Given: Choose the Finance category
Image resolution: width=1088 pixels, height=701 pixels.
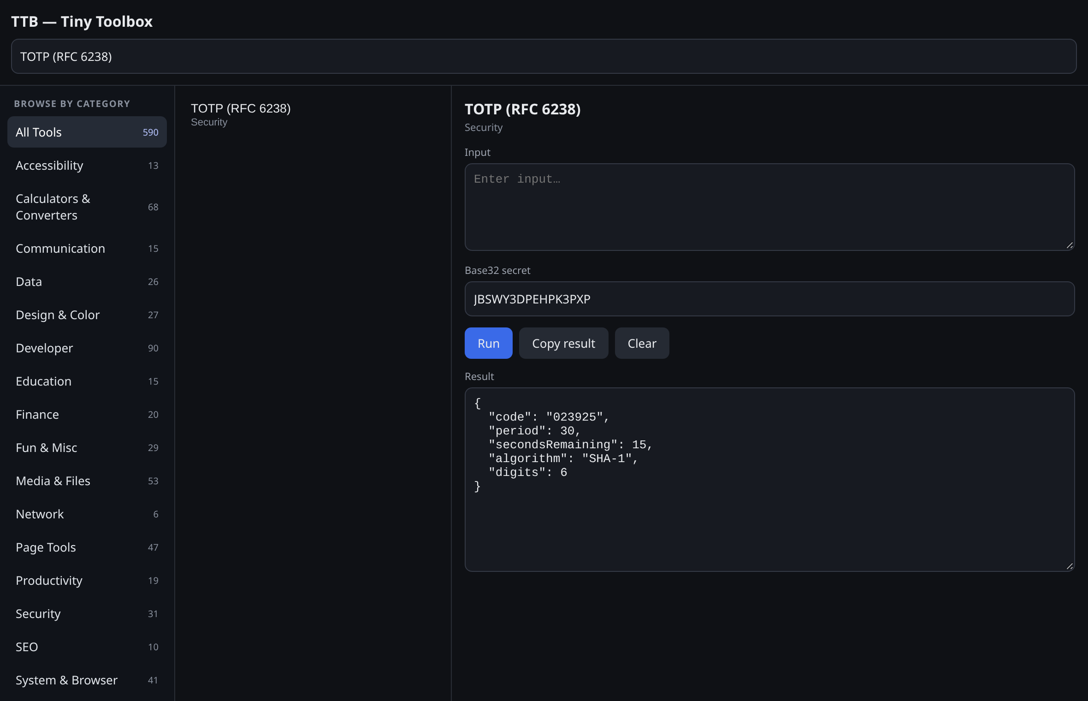Looking at the screenshot, I should point(87,414).
